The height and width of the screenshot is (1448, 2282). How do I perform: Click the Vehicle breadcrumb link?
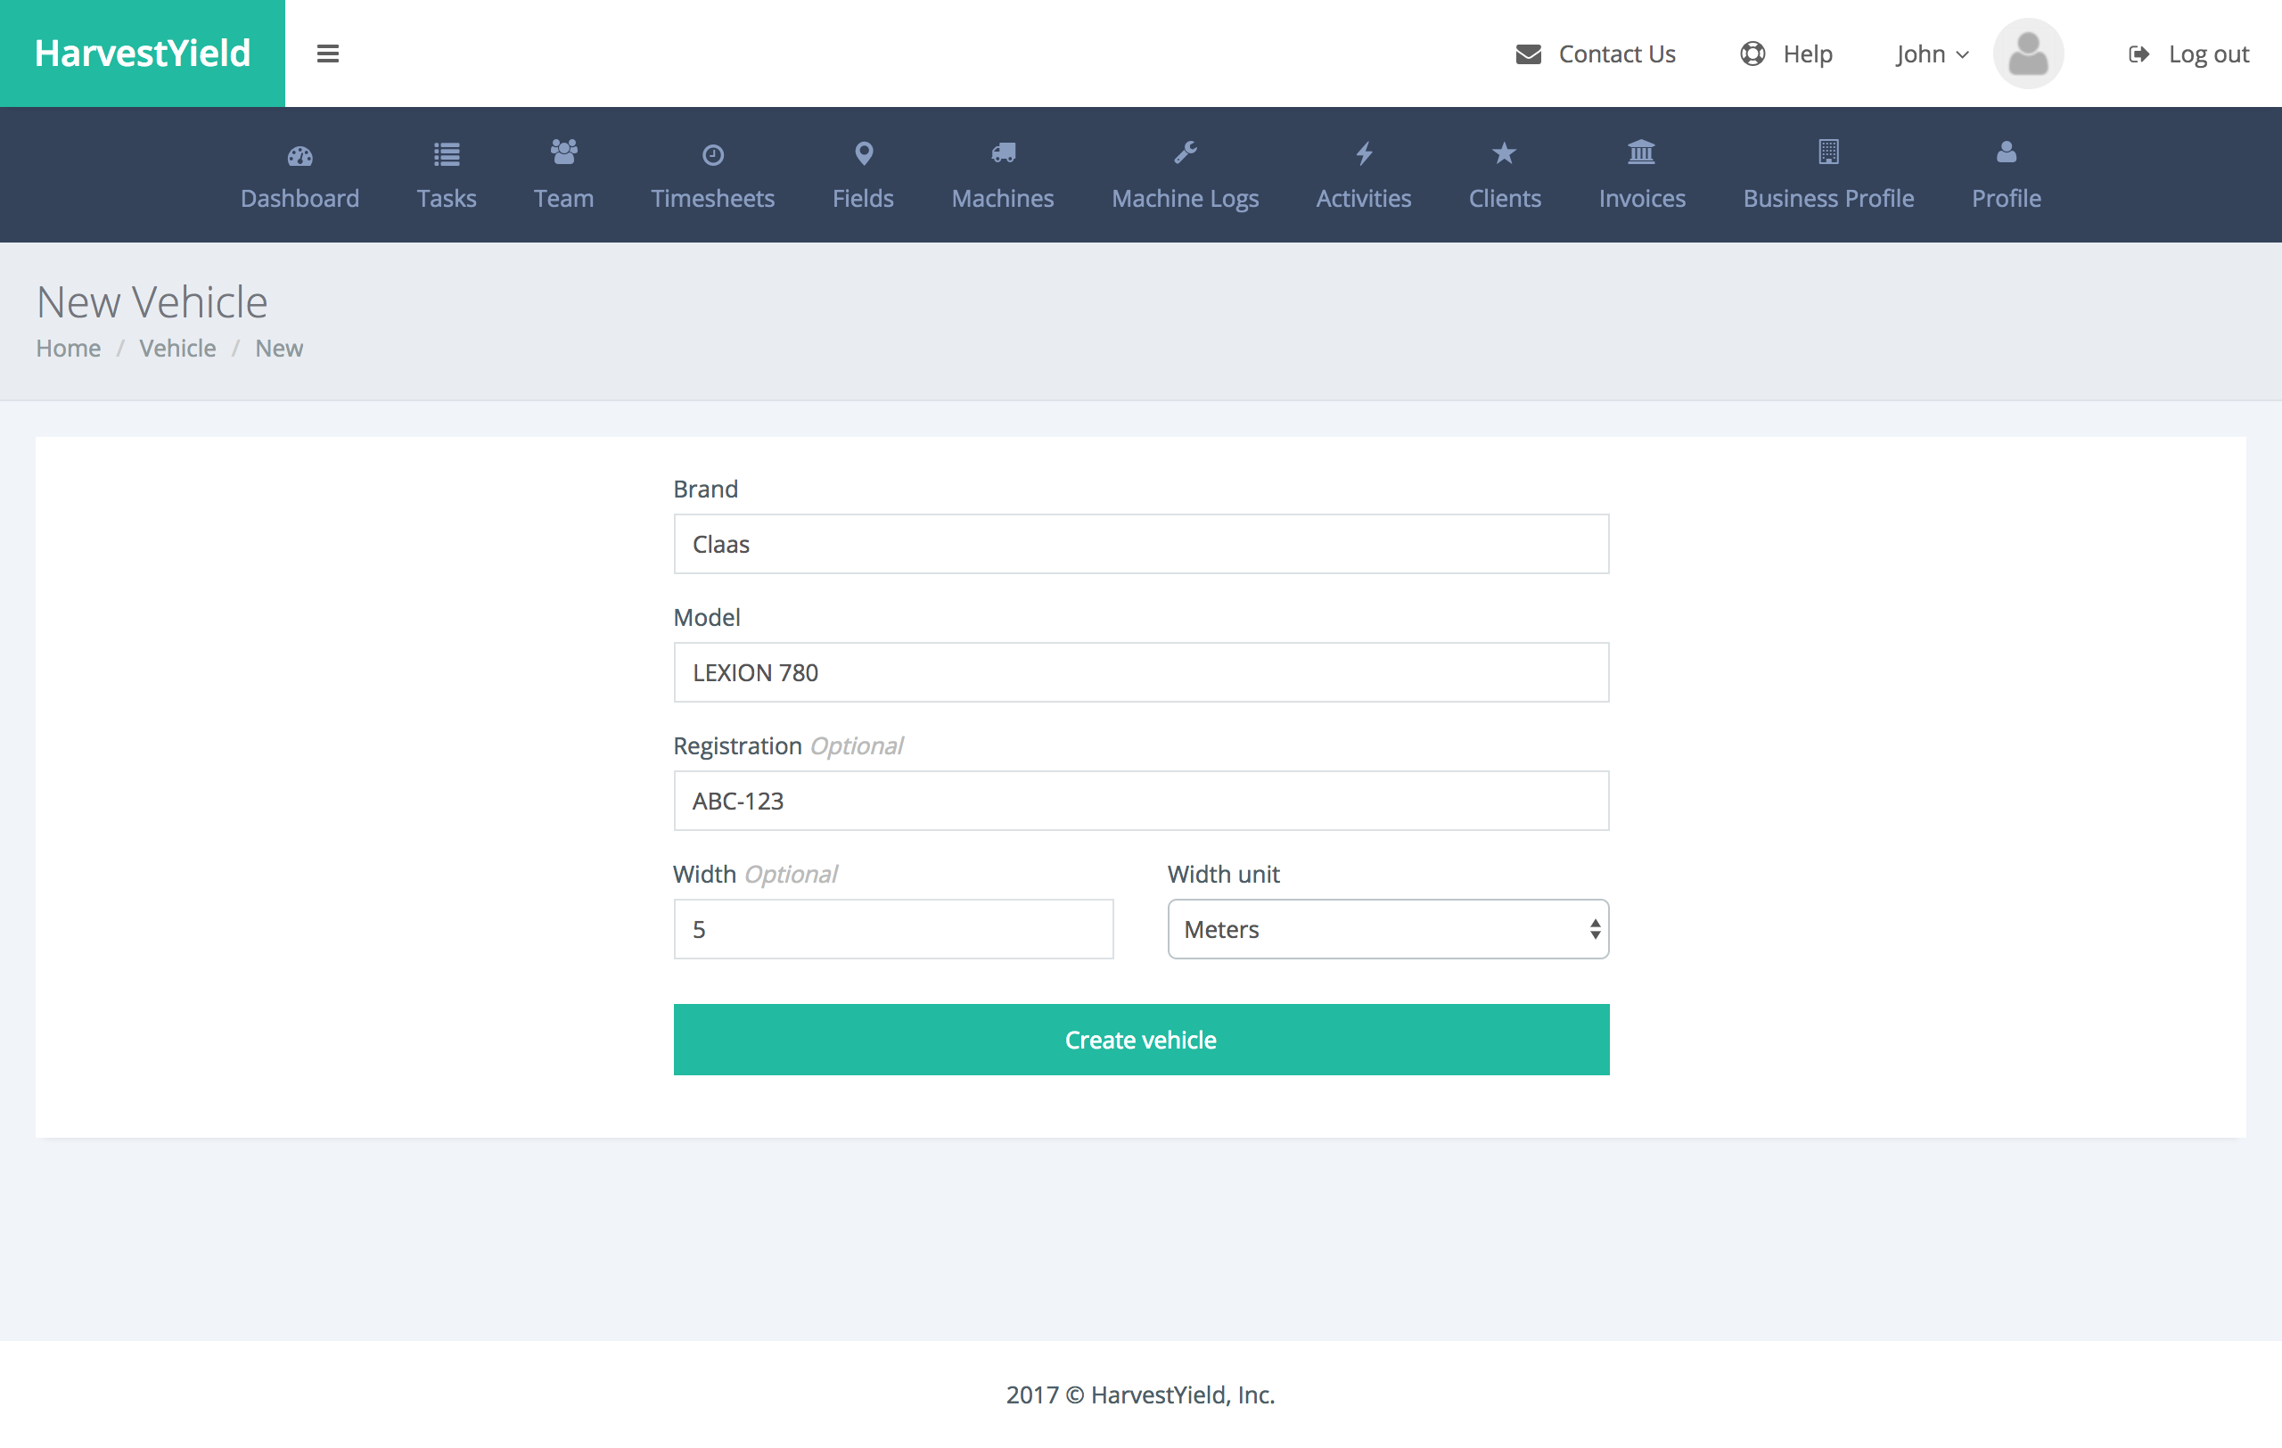[x=177, y=348]
